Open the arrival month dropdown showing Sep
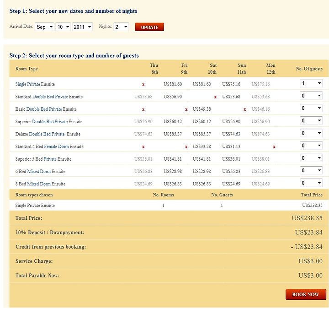This screenshot has width=329, height=309. click(x=44, y=27)
